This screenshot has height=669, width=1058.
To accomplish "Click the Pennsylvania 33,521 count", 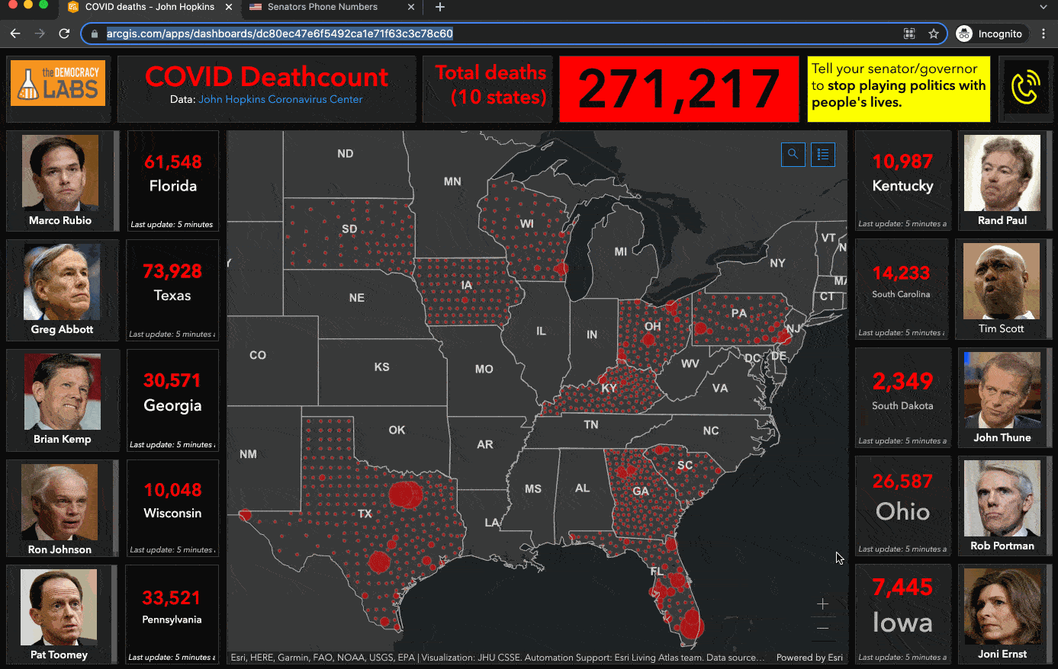I will coord(172,598).
